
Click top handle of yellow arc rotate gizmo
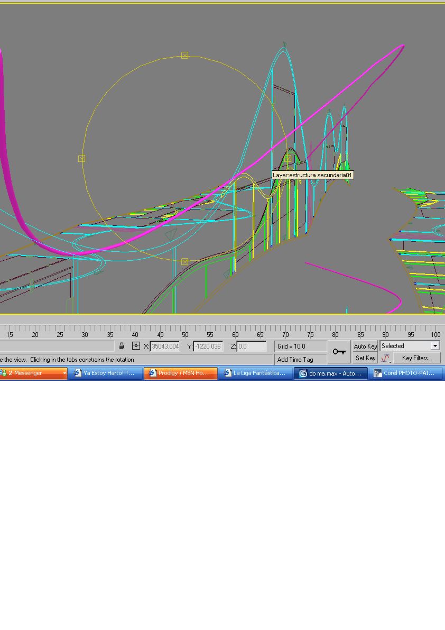tap(184, 55)
